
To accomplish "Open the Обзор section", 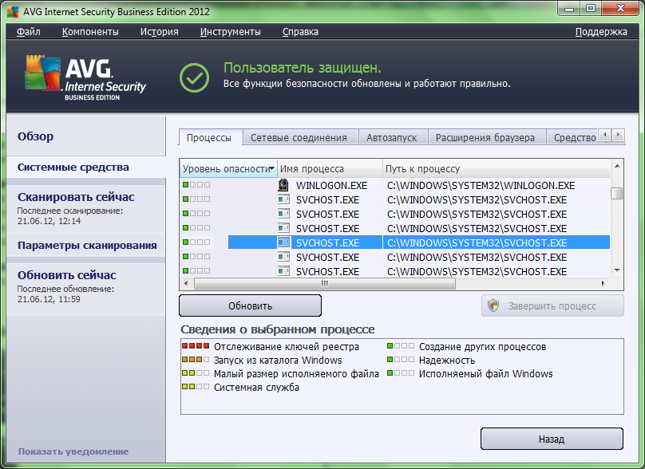I will click(86, 136).
